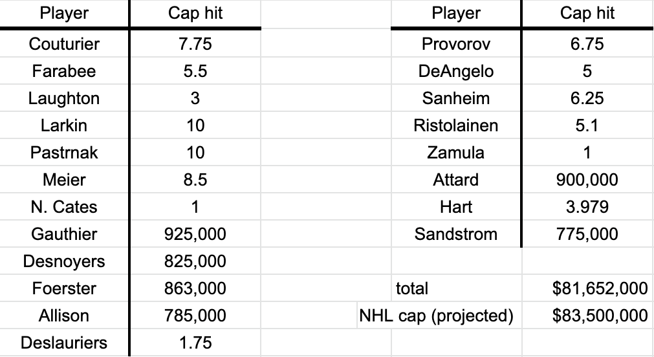The image size is (654, 357).
Task: Select the Desnoyers player cell
Action: click(x=64, y=261)
